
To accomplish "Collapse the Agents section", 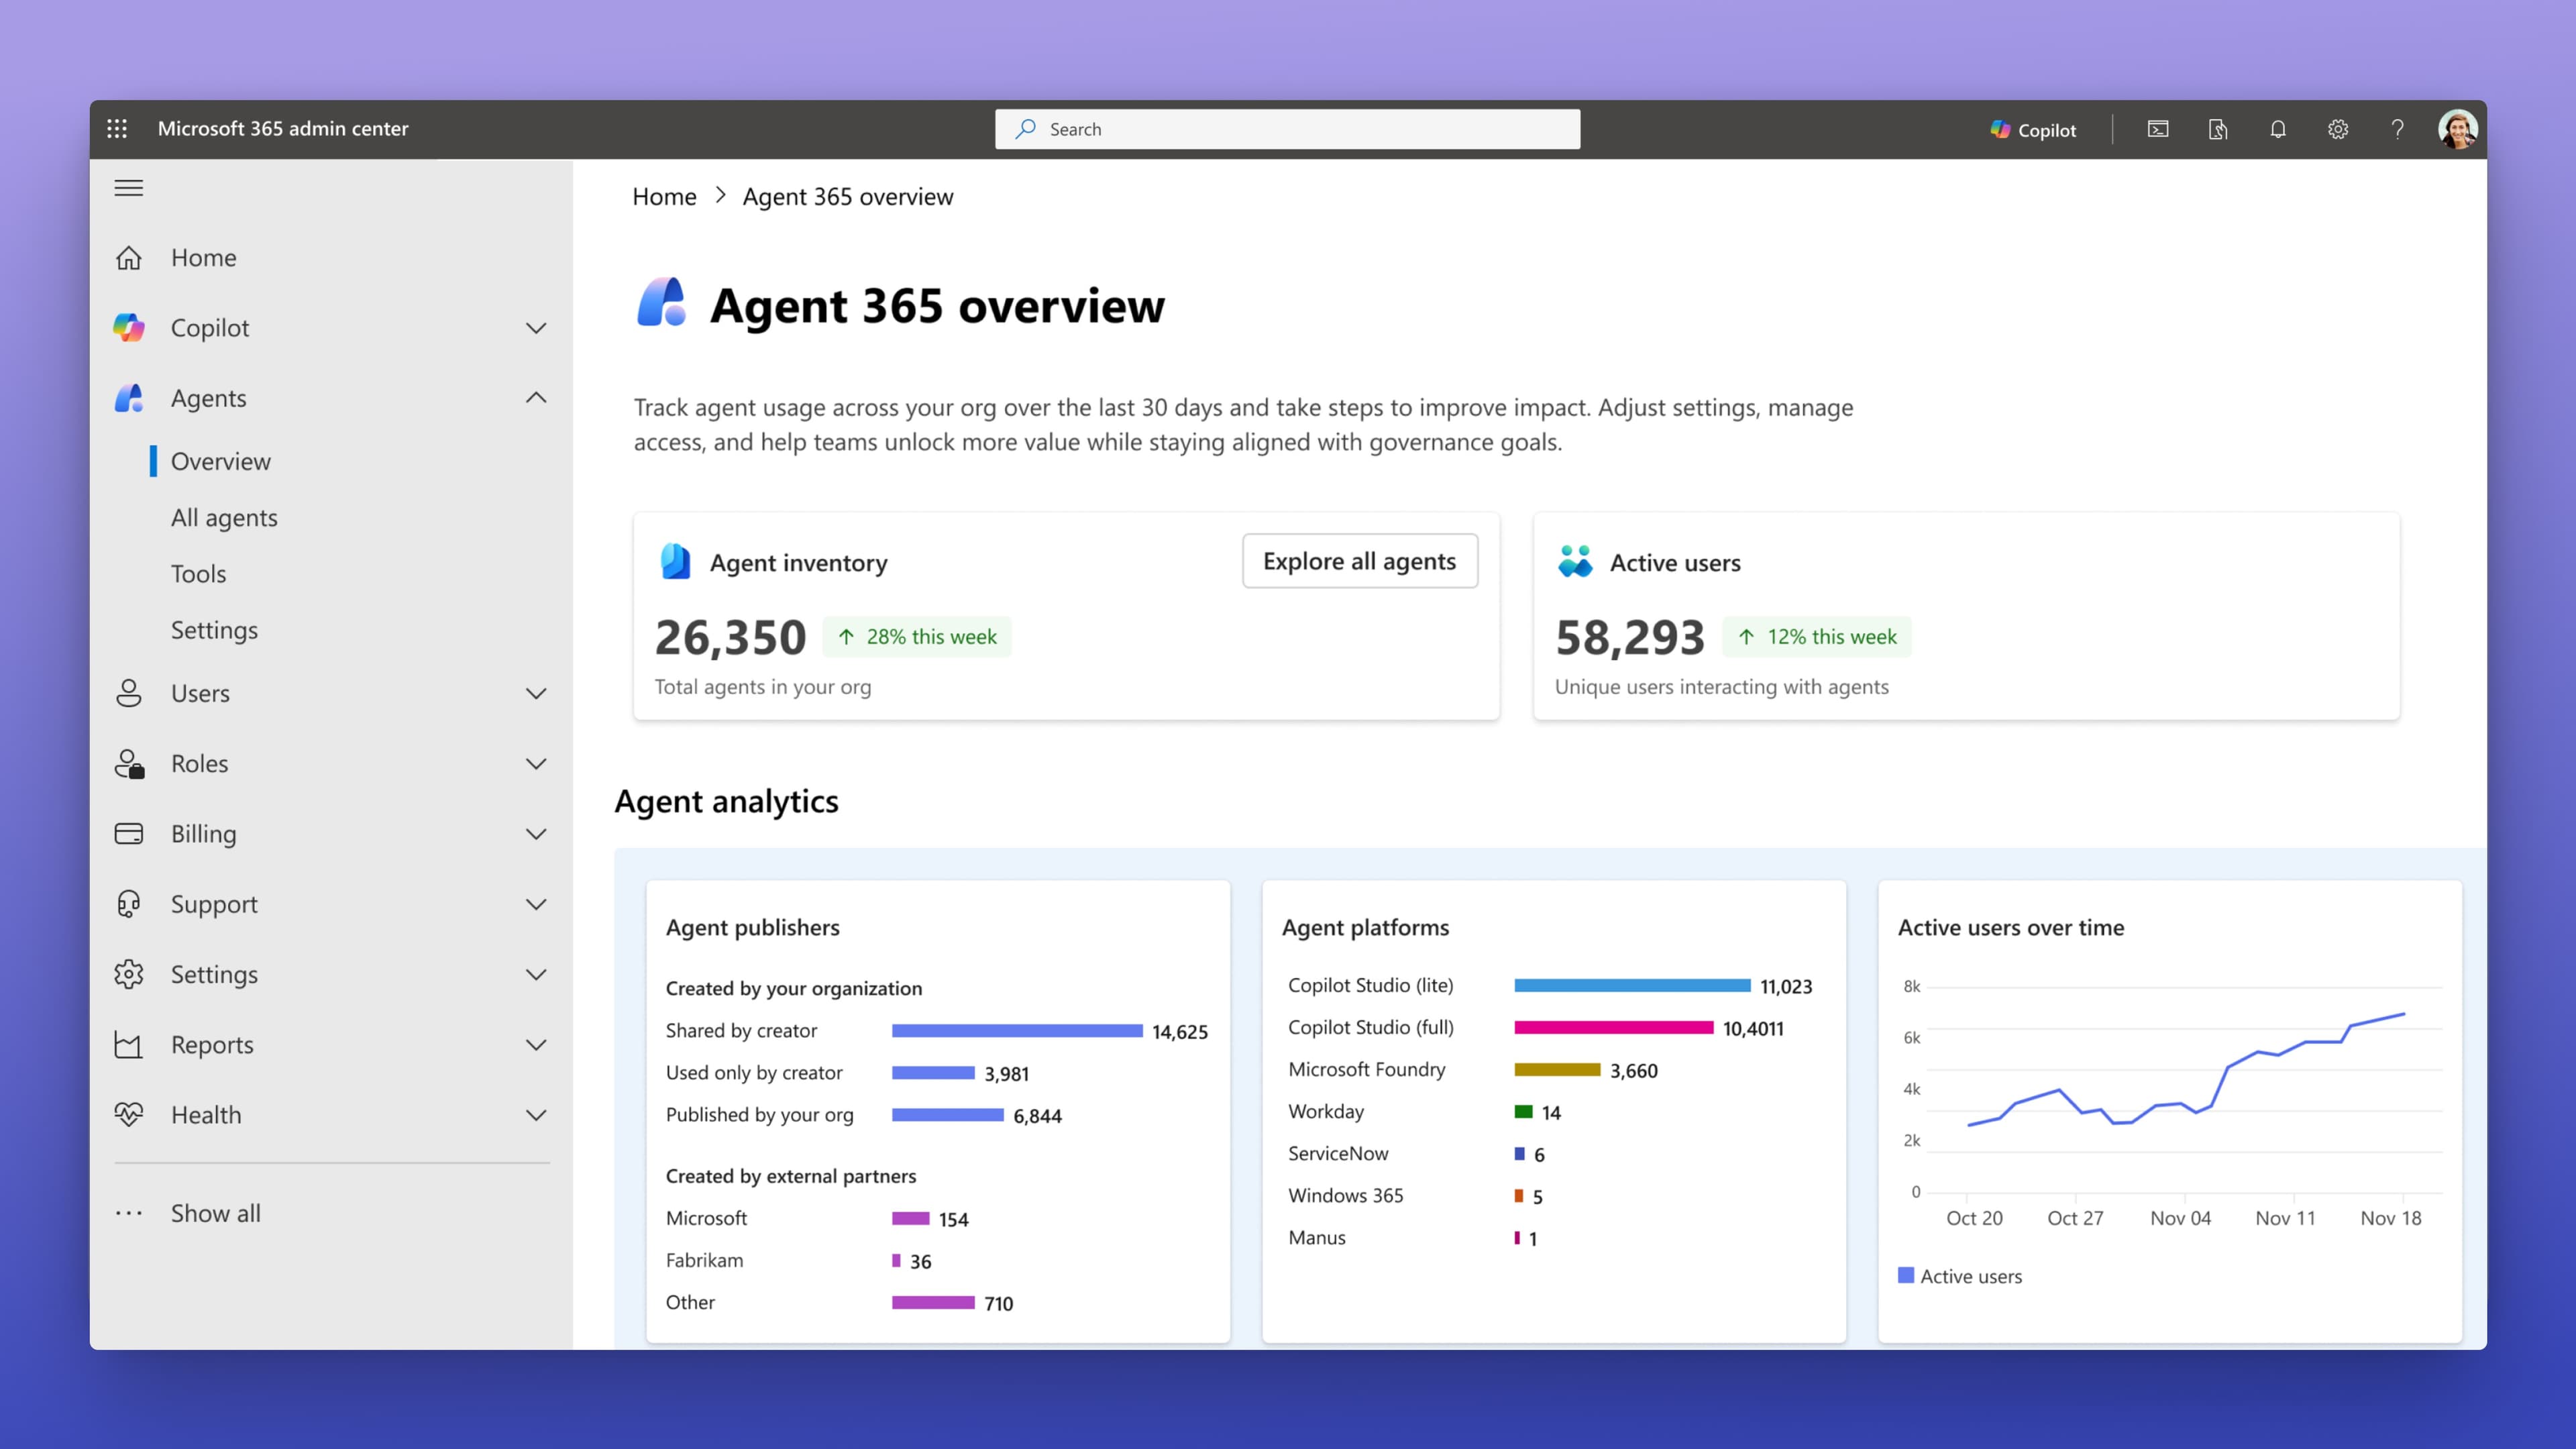I will [536, 397].
